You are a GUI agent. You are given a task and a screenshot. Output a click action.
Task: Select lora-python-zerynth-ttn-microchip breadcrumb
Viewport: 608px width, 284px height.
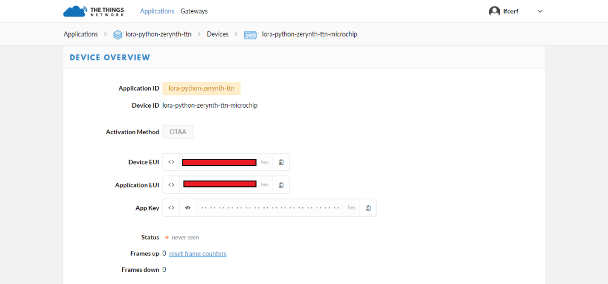click(309, 34)
